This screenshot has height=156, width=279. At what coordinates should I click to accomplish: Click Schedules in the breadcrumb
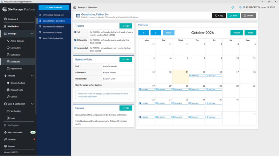[93, 8]
